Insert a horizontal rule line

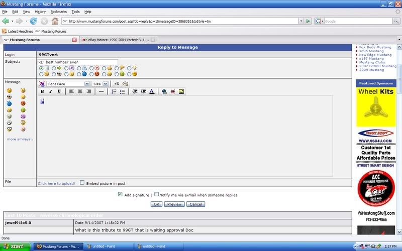(x=102, y=91)
